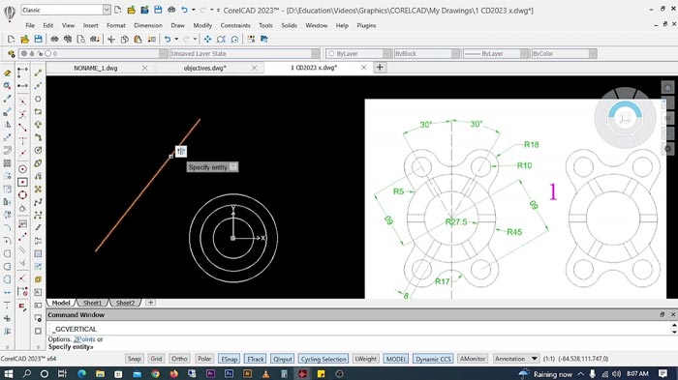The height and width of the screenshot is (380, 678).
Task: Toggle LWeight display in the status bar
Action: click(x=365, y=359)
